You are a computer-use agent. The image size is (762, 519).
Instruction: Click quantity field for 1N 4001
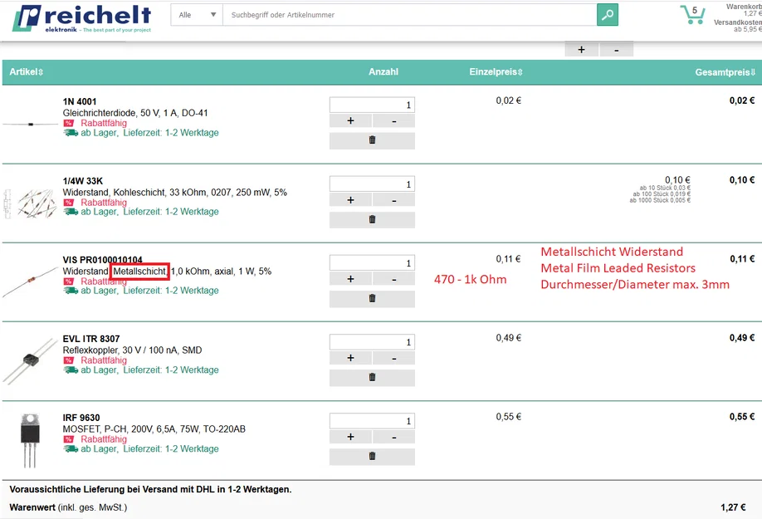[x=372, y=105]
